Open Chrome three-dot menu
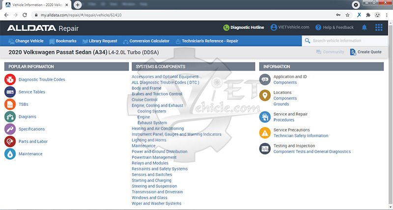Image resolution: width=393 pixels, height=210 pixels. [387, 15]
